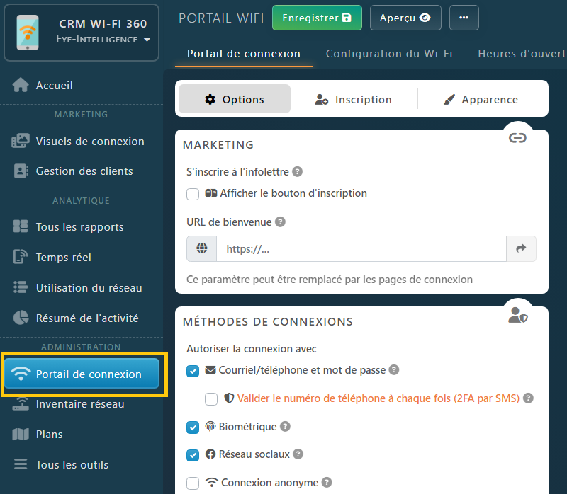Click help icon beside Connexion anonyme

(327, 483)
